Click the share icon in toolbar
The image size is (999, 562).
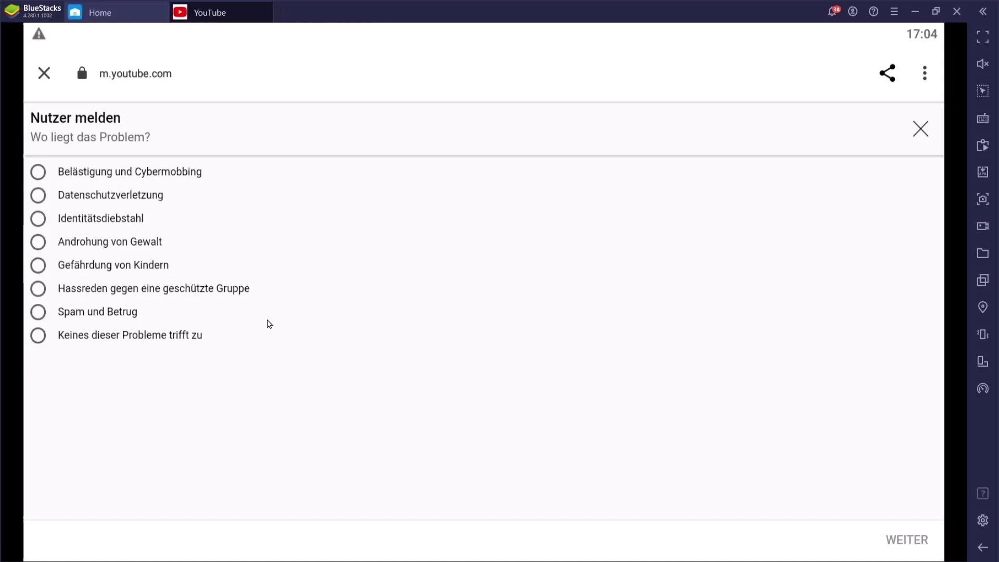(x=888, y=73)
